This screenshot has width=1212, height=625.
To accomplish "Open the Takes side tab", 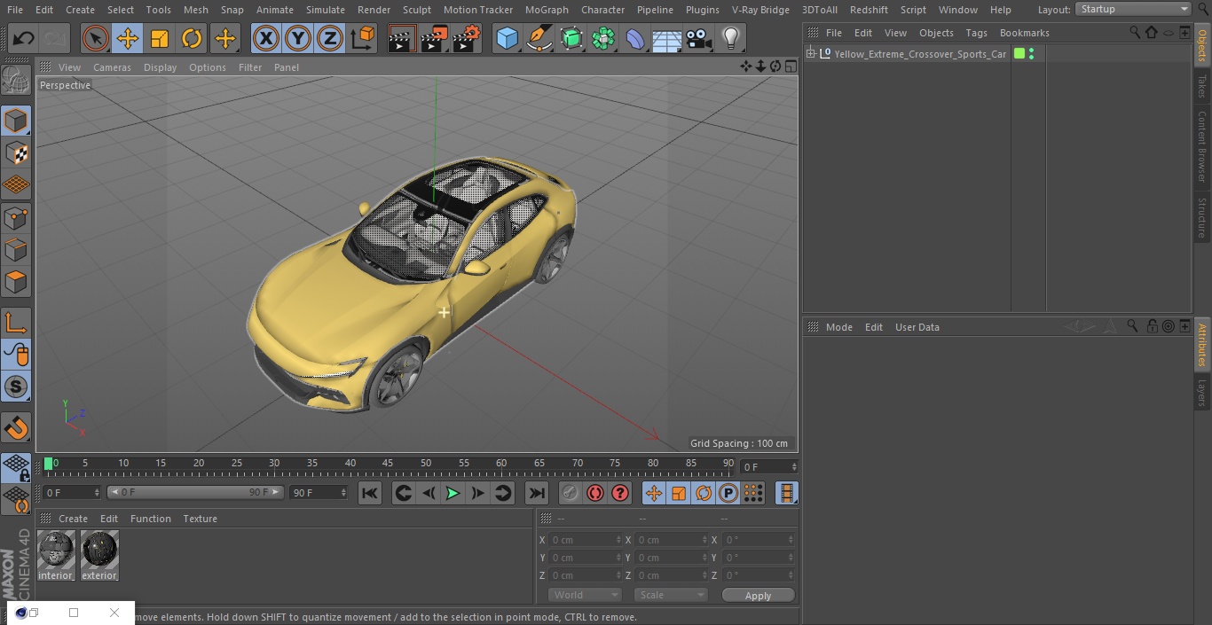I will [1202, 86].
